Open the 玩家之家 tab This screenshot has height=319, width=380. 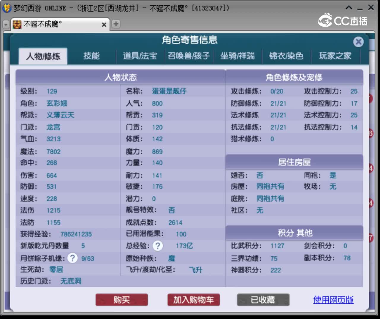pos(335,56)
